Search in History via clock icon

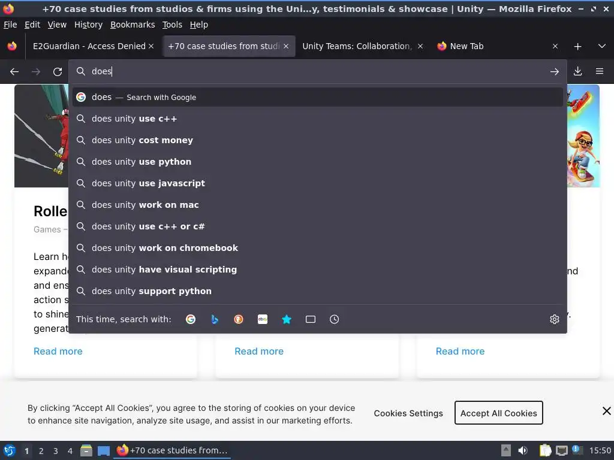[335, 319]
